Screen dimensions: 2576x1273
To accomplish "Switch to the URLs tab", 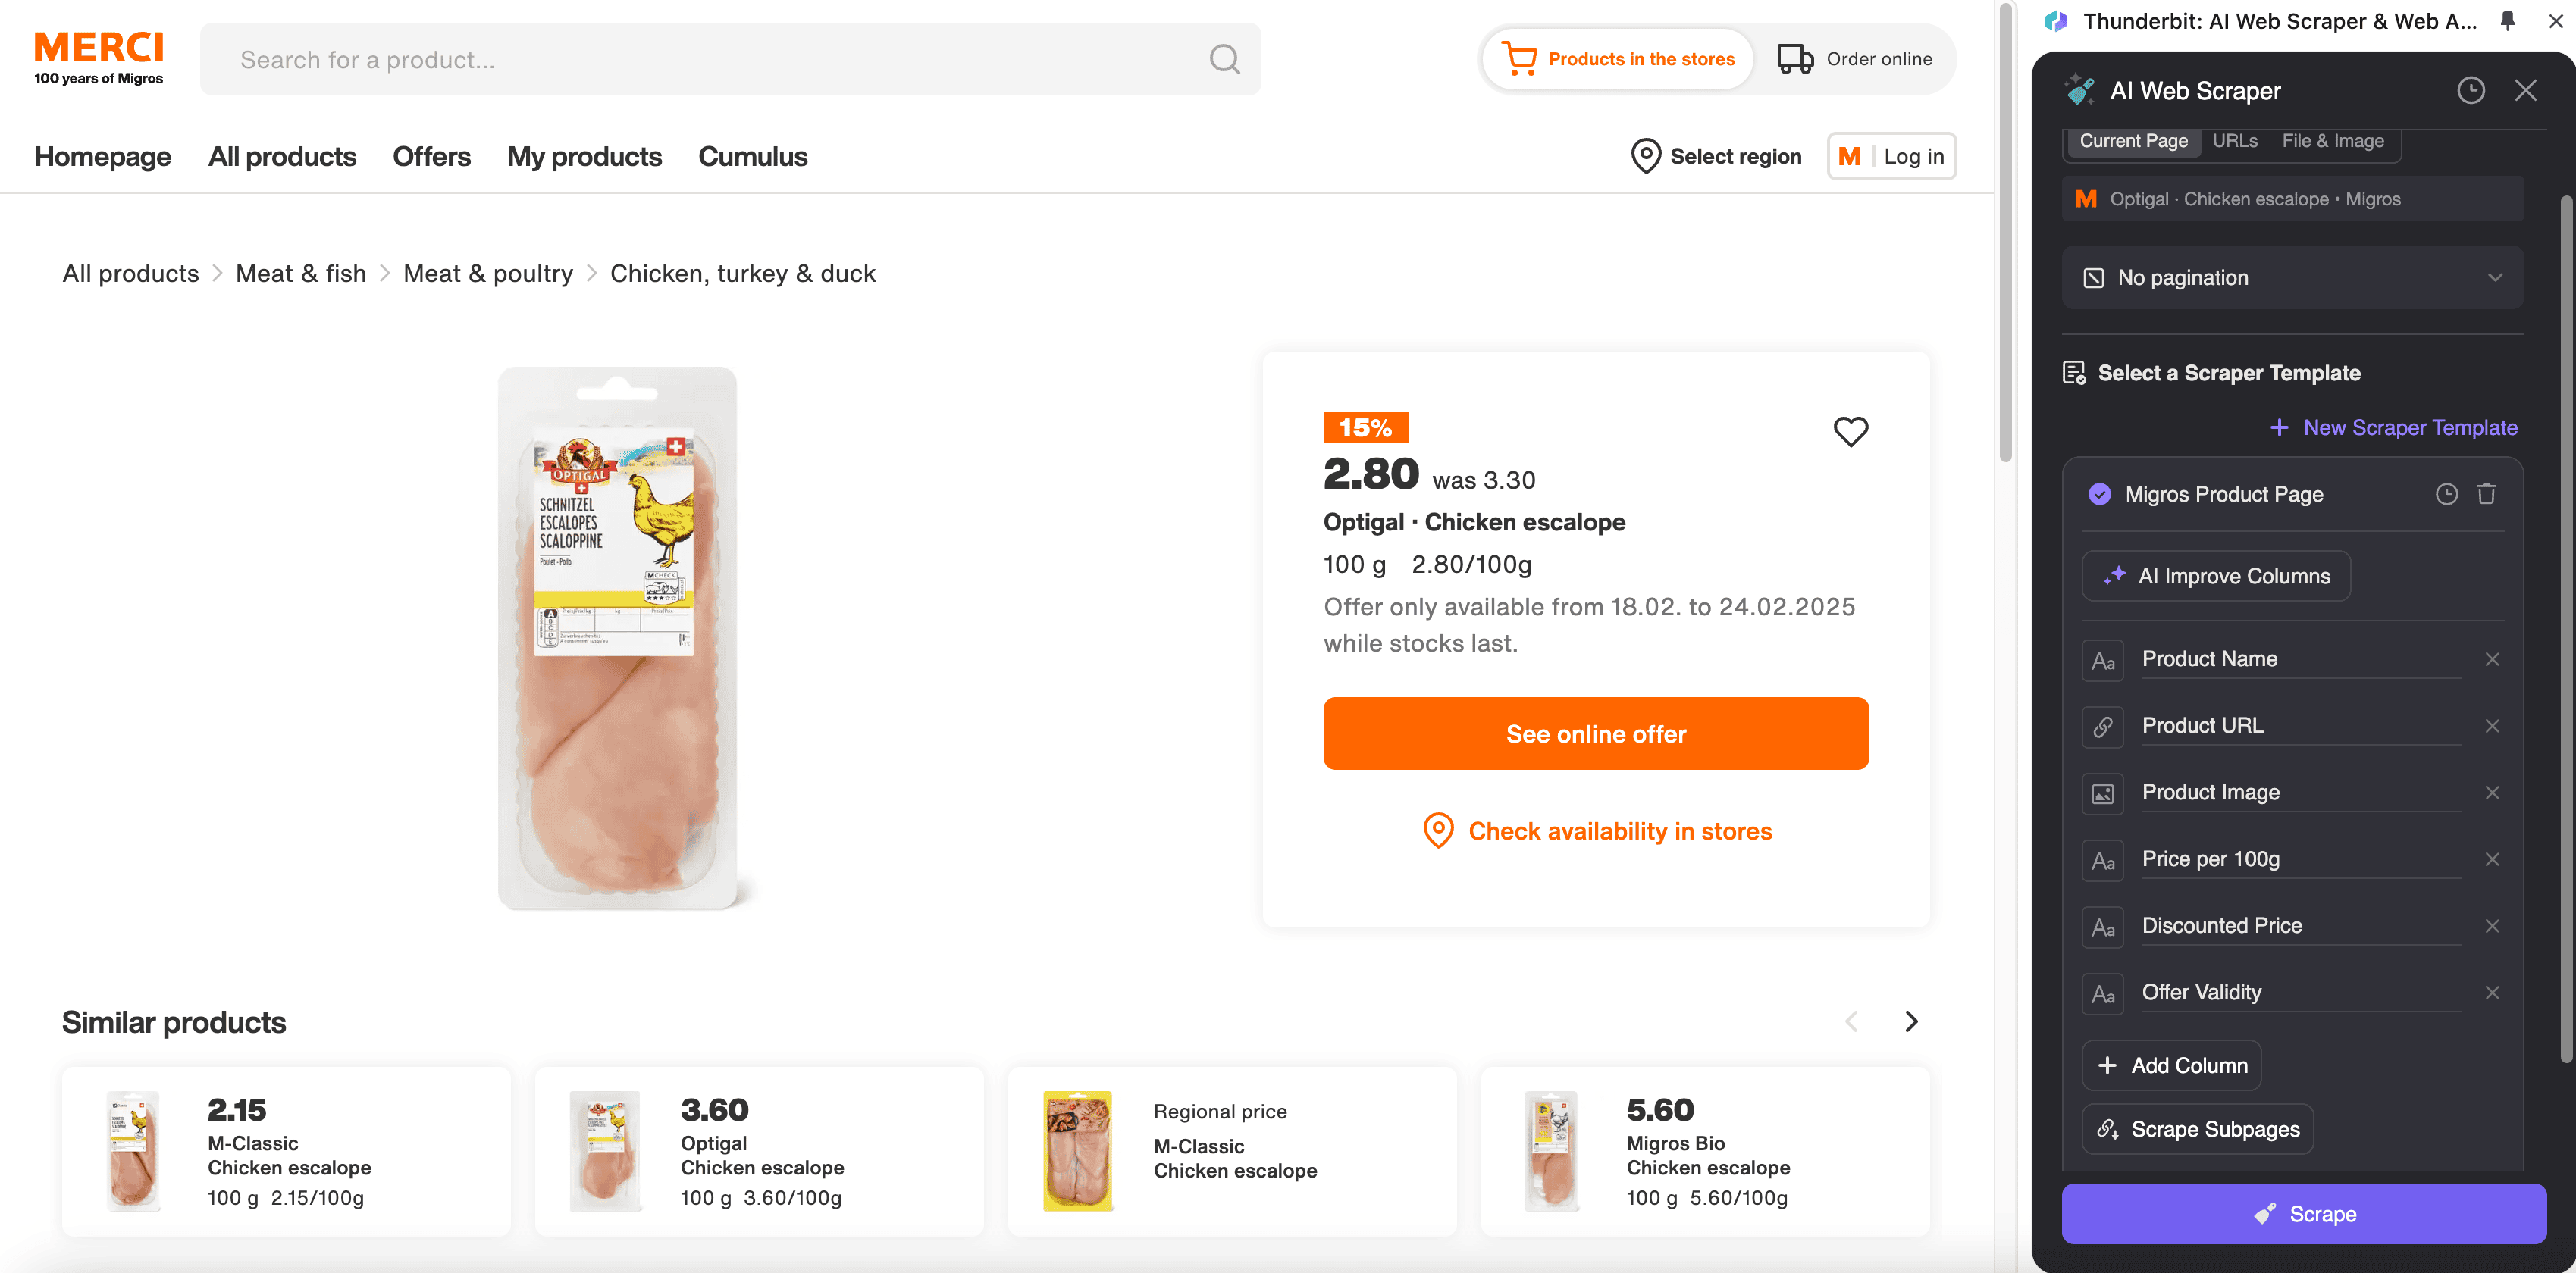I will [x=2234, y=141].
